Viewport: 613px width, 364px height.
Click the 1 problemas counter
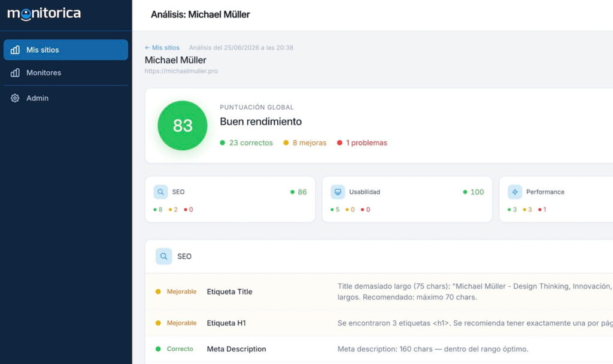[x=362, y=142]
